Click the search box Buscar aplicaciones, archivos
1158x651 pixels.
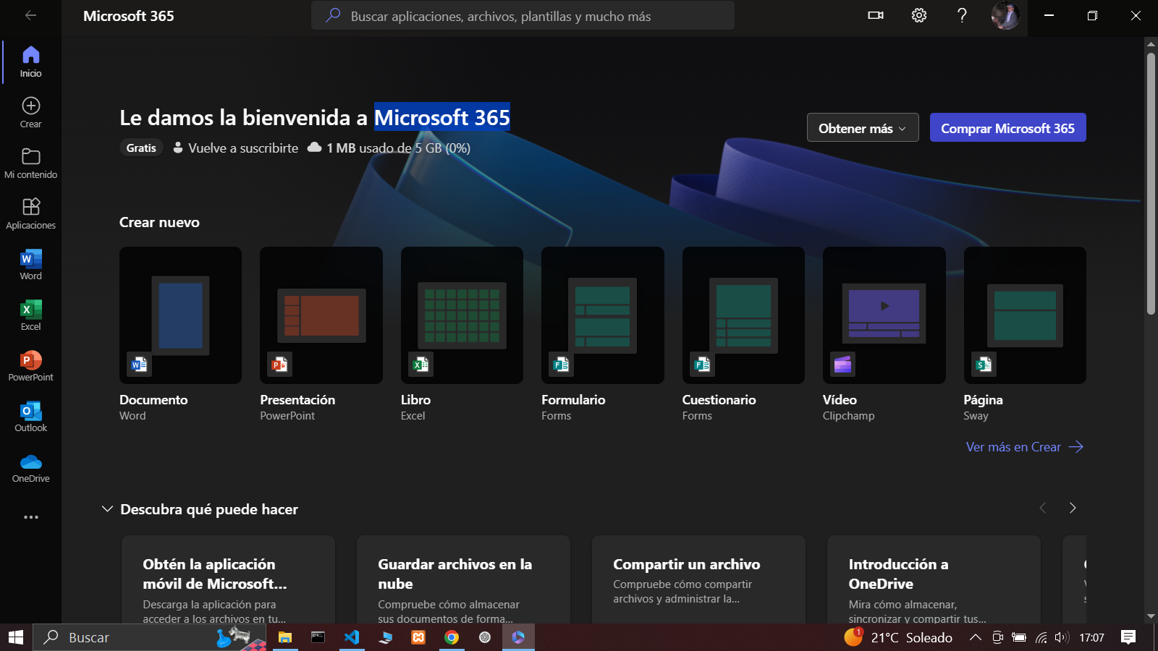523,15
